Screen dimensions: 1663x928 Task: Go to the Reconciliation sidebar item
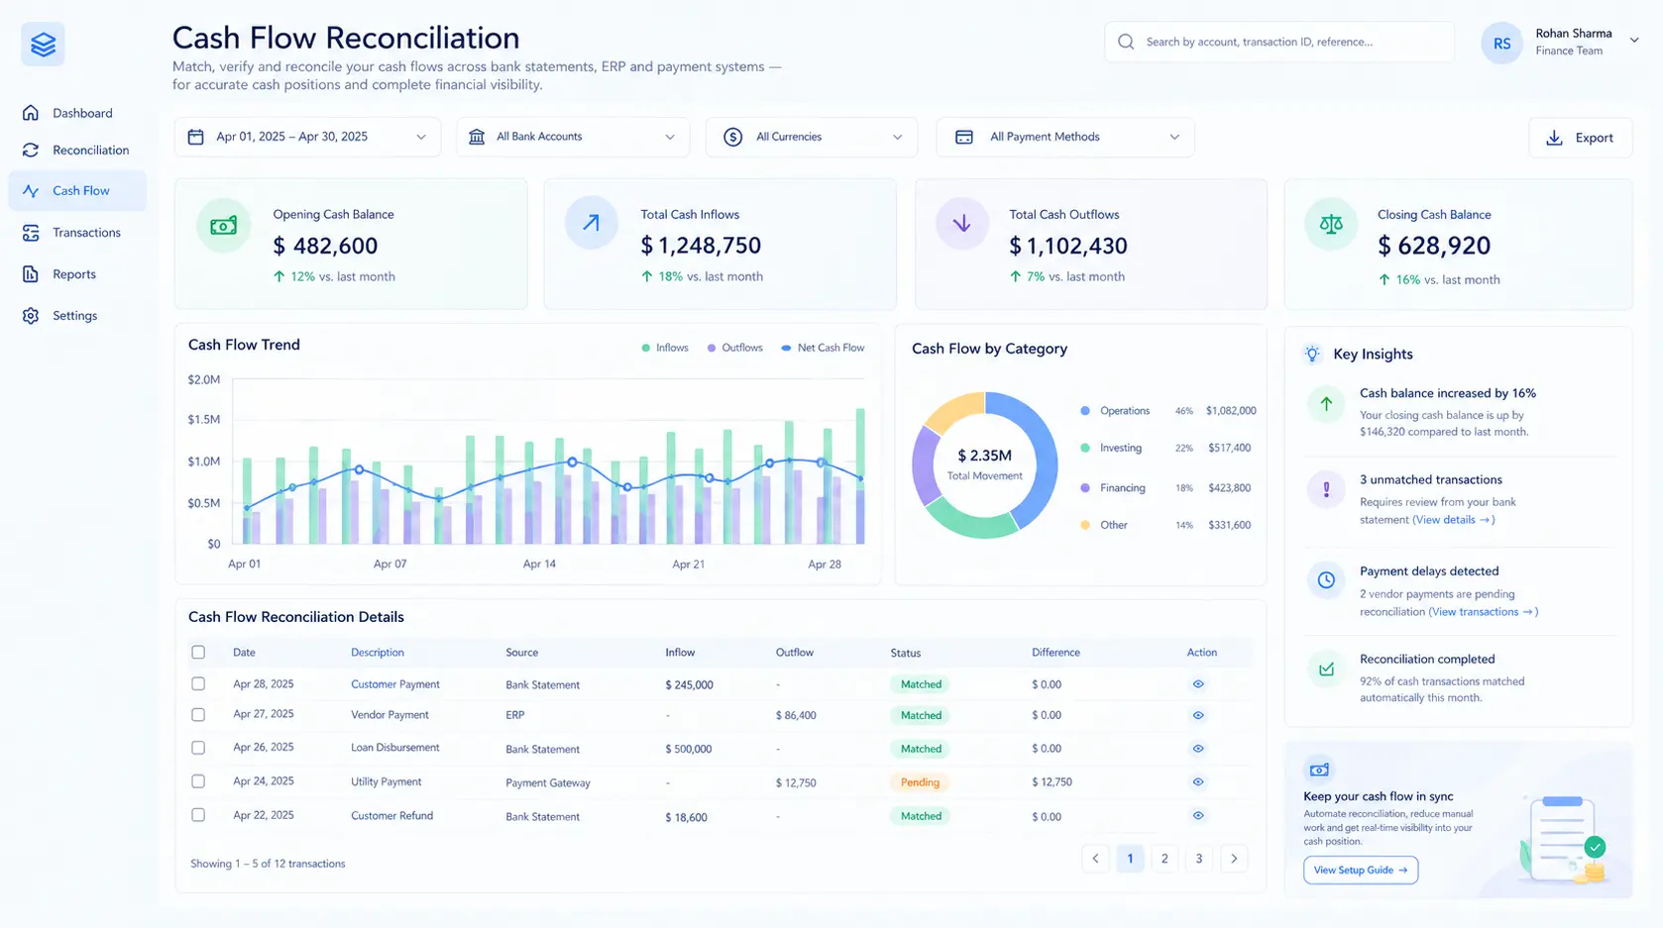pyautogui.click(x=76, y=151)
